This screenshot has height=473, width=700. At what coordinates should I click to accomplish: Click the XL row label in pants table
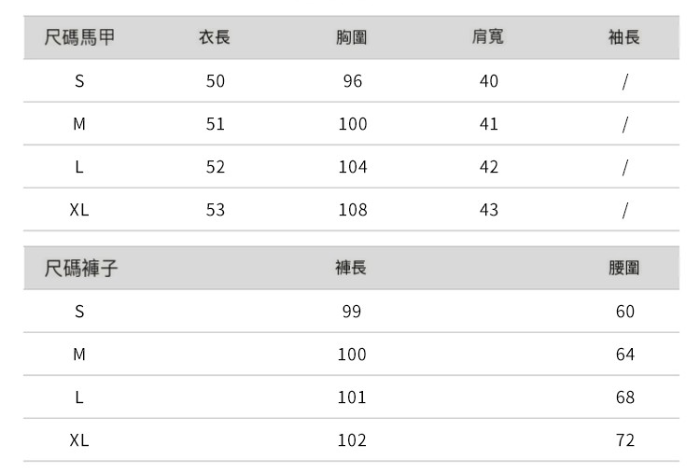[79, 440]
